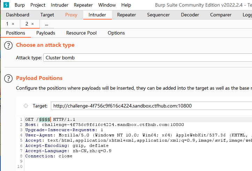Open help for Choose an attack type
252x171 pixels.
9,45
